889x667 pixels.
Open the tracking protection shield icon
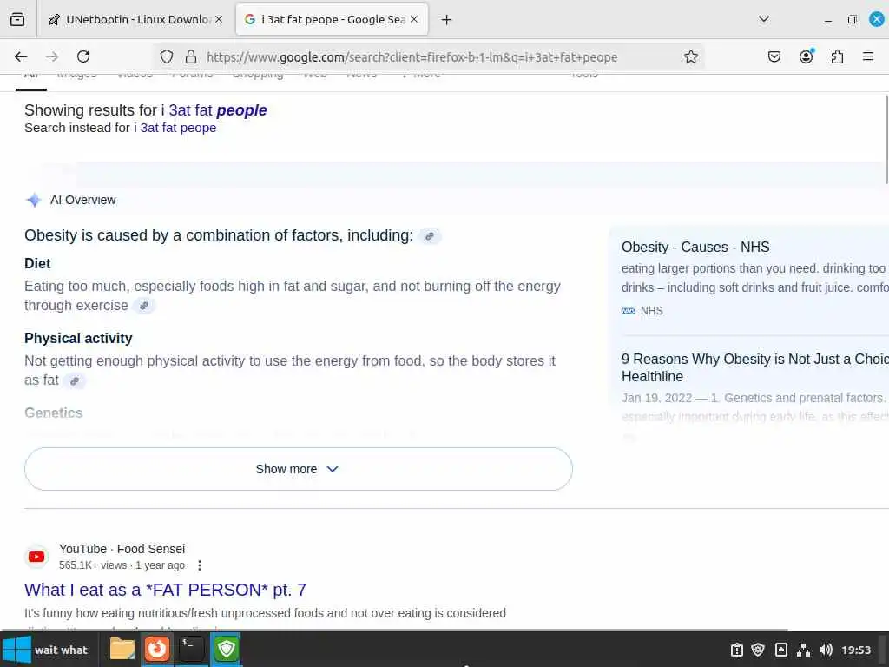point(166,56)
